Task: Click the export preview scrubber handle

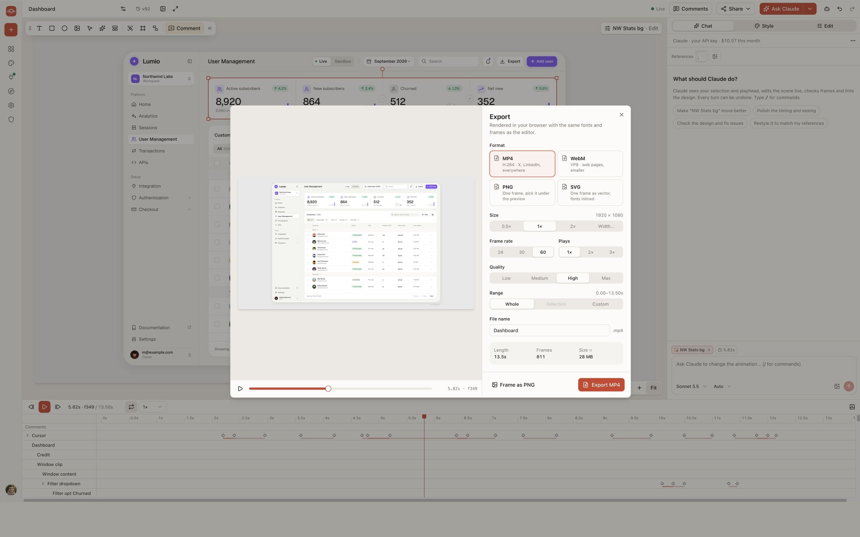Action: [x=328, y=388]
